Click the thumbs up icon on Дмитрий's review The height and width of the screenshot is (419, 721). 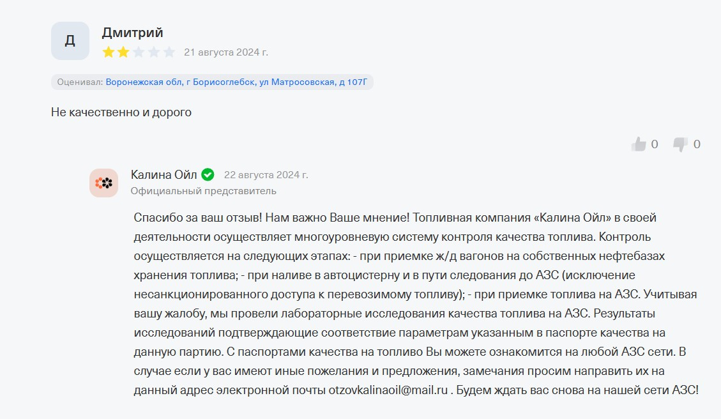click(x=639, y=144)
